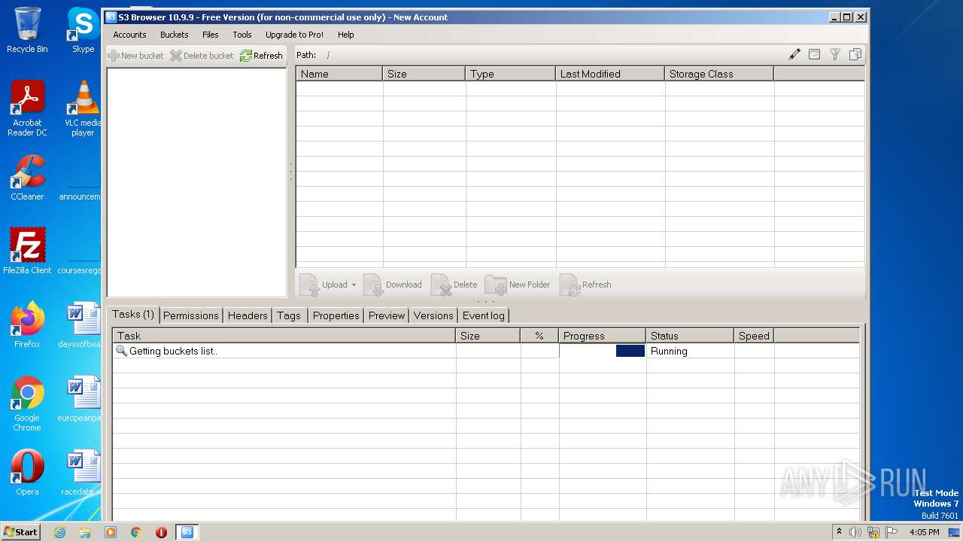Click the S3 Browser taskbar button
963x542 pixels.
click(x=187, y=532)
